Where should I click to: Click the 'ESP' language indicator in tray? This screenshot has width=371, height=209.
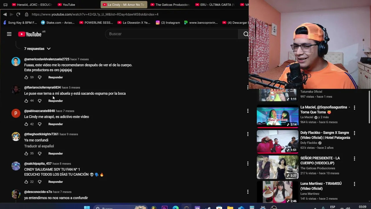tap(333, 207)
